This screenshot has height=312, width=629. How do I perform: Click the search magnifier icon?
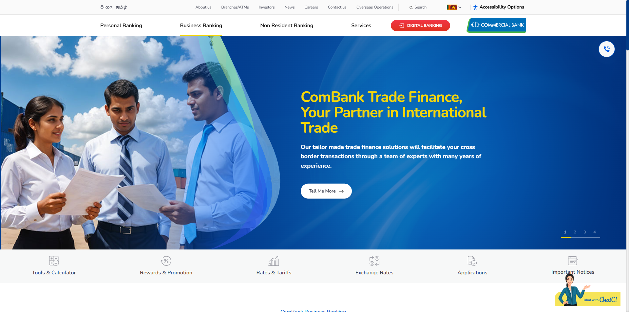click(x=411, y=7)
